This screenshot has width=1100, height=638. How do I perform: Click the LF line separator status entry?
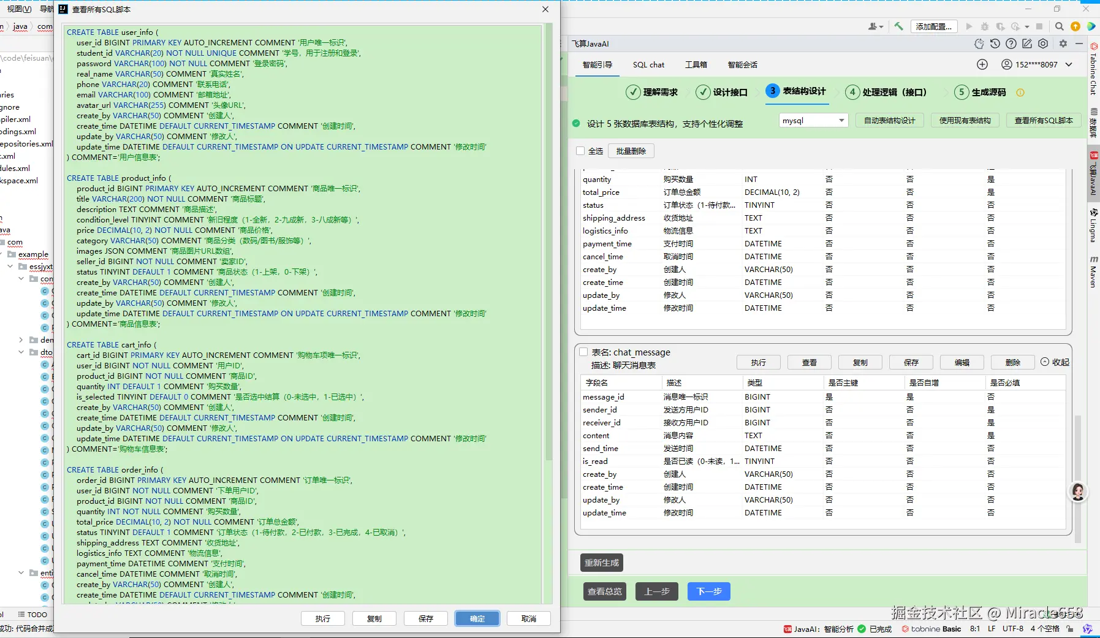point(992,629)
